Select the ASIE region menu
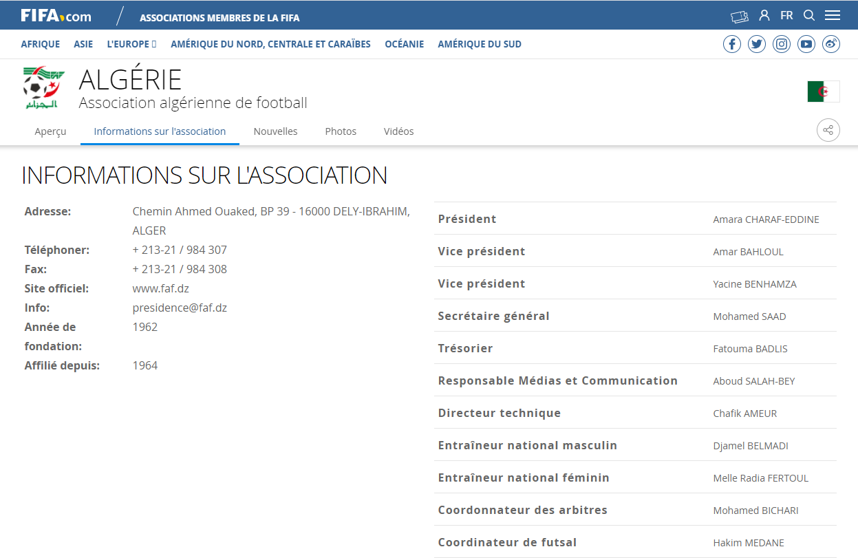Image resolution: width=858 pixels, height=558 pixels. [83, 44]
